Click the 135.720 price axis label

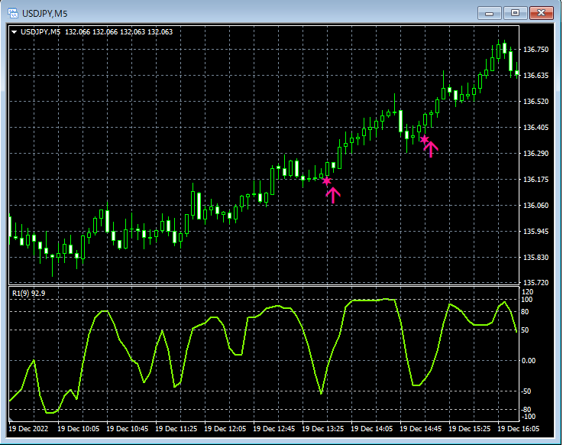[536, 283]
